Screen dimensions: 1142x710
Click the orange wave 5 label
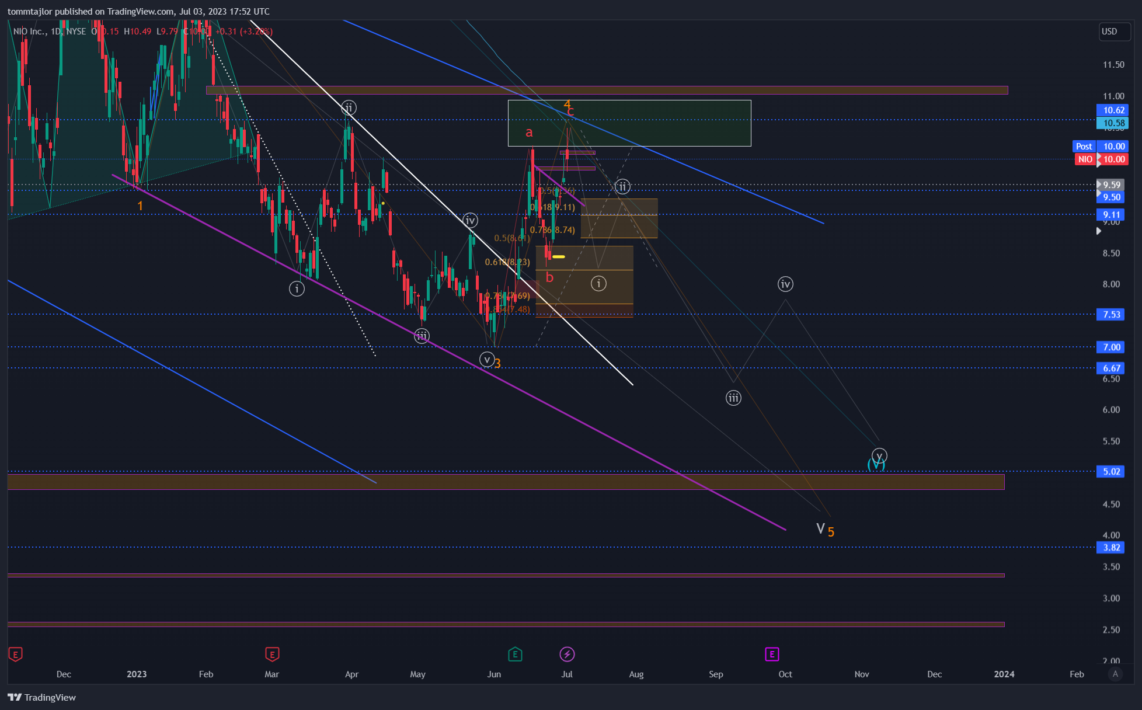[x=831, y=532]
